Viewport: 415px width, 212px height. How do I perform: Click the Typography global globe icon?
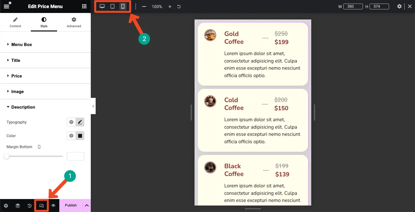pyautogui.click(x=71, y=122)
